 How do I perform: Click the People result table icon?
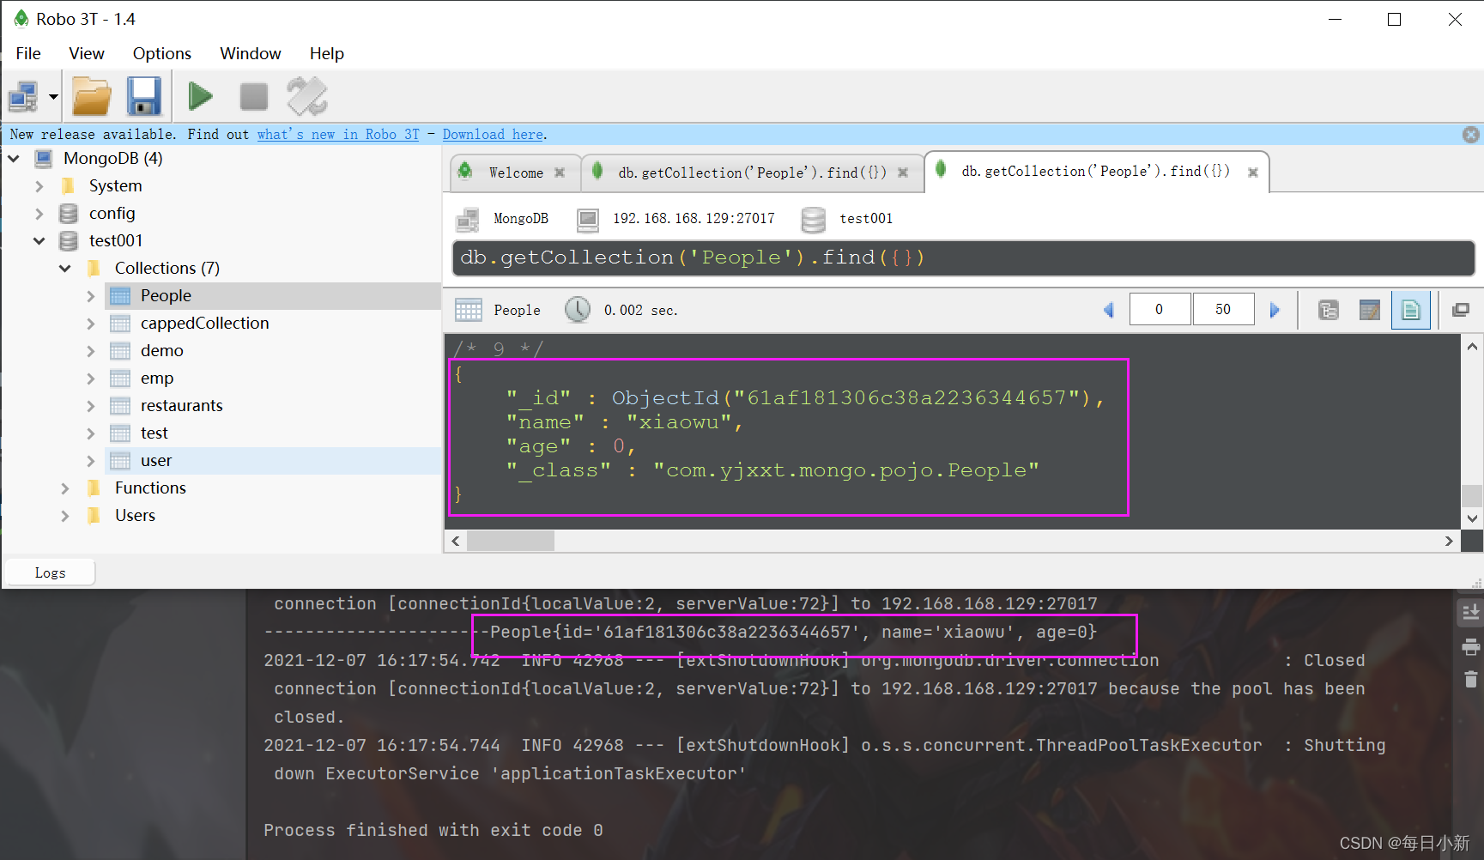(469, 311)
